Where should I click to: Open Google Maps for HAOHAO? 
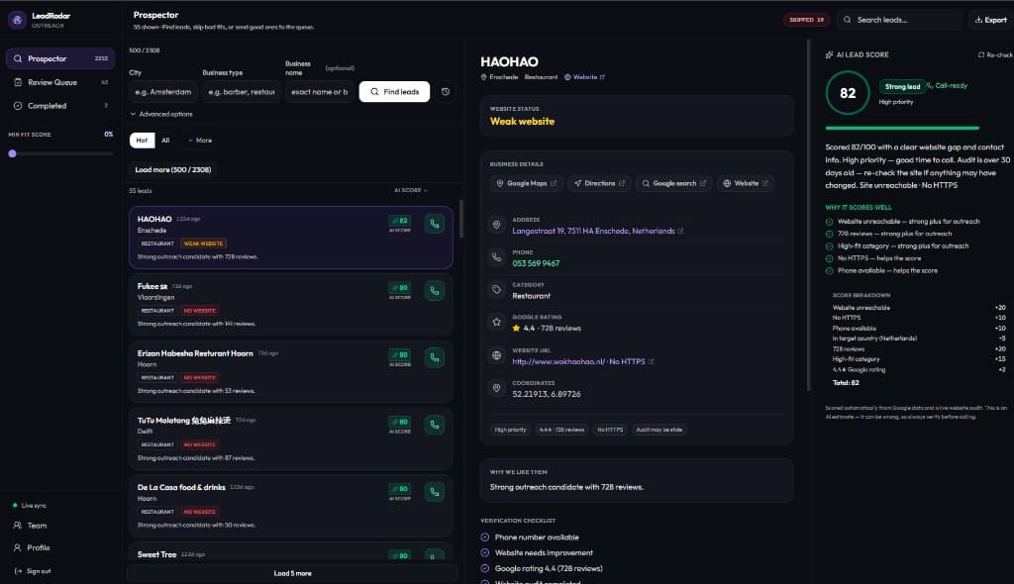(x=527, y=183)
